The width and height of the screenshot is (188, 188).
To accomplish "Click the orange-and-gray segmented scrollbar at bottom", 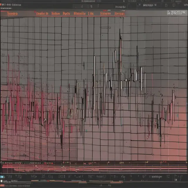I will pos(77,182).
